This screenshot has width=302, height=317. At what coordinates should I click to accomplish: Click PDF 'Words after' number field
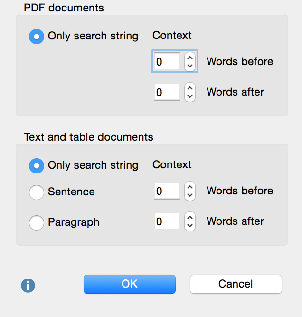167,92
